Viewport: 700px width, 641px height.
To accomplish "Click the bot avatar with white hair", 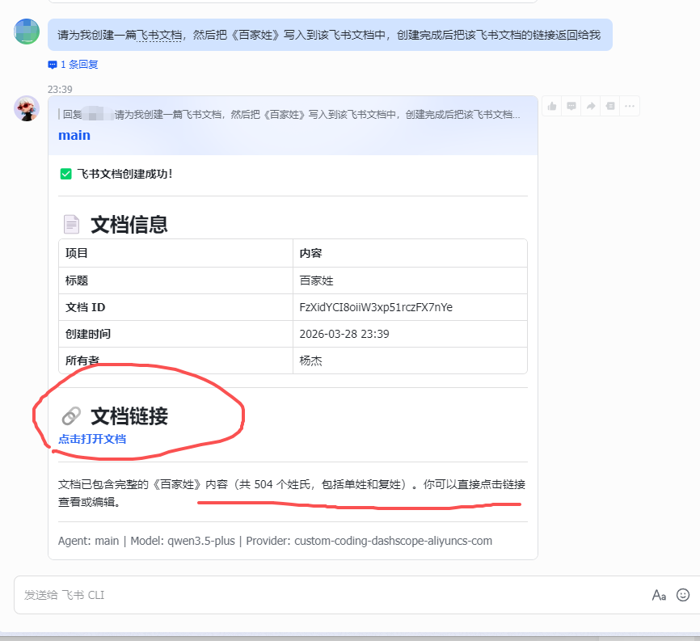I will 27,108.
